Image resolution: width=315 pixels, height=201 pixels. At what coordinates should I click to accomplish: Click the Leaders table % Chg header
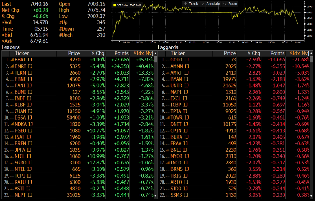coord(98,53)
